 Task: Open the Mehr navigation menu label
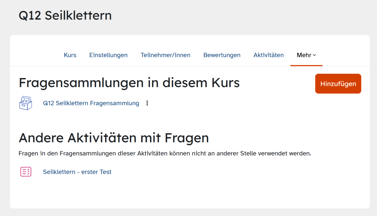304,55
